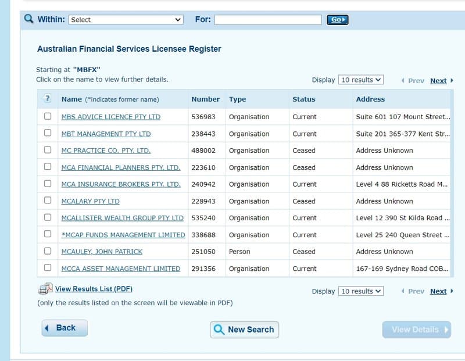Tick checkbox for MCCA ASSET MANAGEMENT LIMITED

(x=48, y=267)
